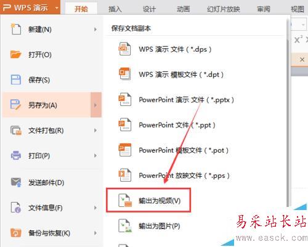Screen dimensions: 308x247
Task: Click the backup folder icon beside 备份与恢复(K)
Action: point(15,233)
